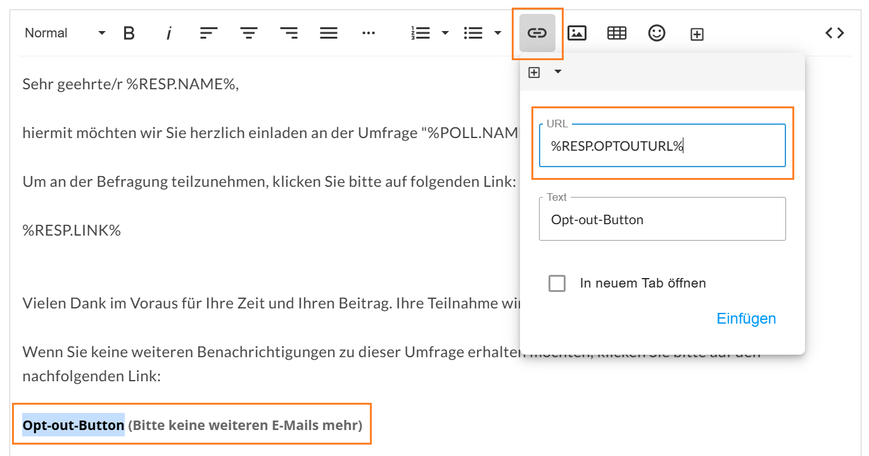
Task: Click the 'Sehr geehrte/r %RESP.NAME%,' line
Action: [130, 84]
